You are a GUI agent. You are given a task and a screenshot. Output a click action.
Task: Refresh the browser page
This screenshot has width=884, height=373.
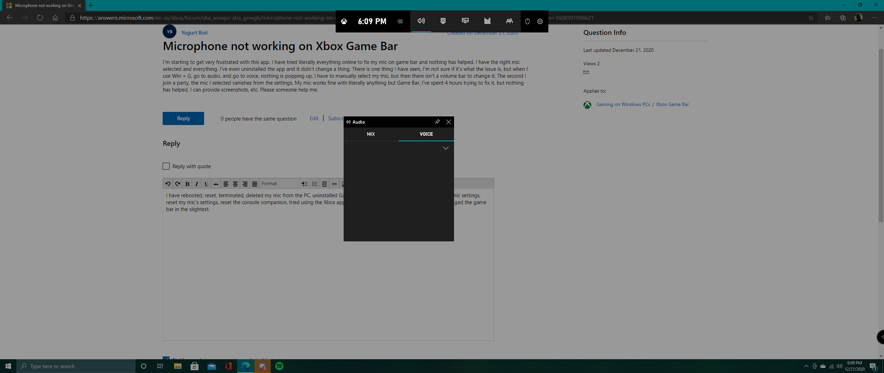click(x=40, y=18)
